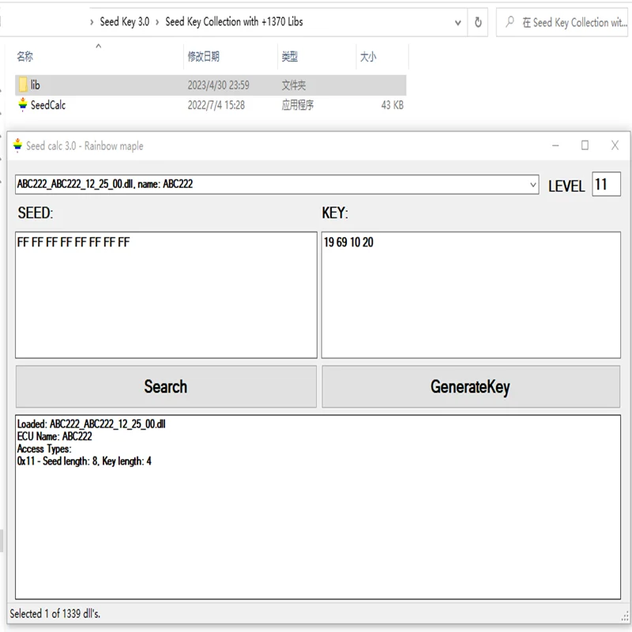Sort by the 名称 column header

coord(25,56)
